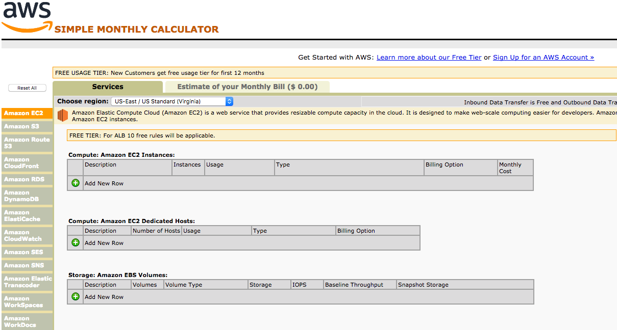Viewport: 617px width, 330px height.
Task: Select Amazon SES in sidebar
Action: click(x=27, y=252)
